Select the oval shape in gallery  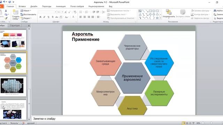154,11
